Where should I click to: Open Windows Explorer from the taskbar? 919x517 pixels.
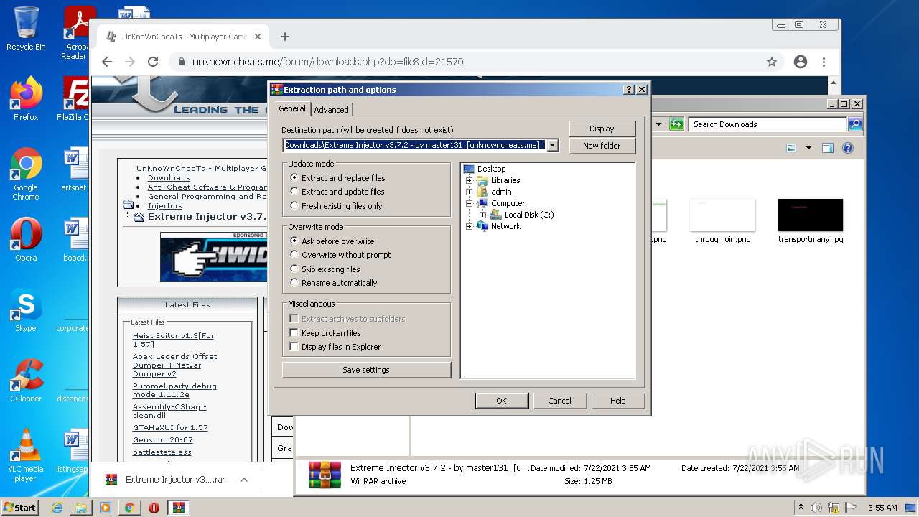pyautogui.click(x=81, y=508)
